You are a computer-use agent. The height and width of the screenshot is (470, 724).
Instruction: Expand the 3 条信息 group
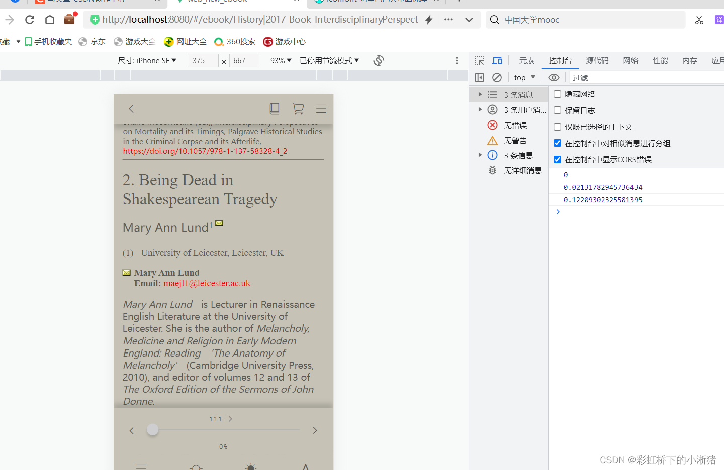pos(480,155)
